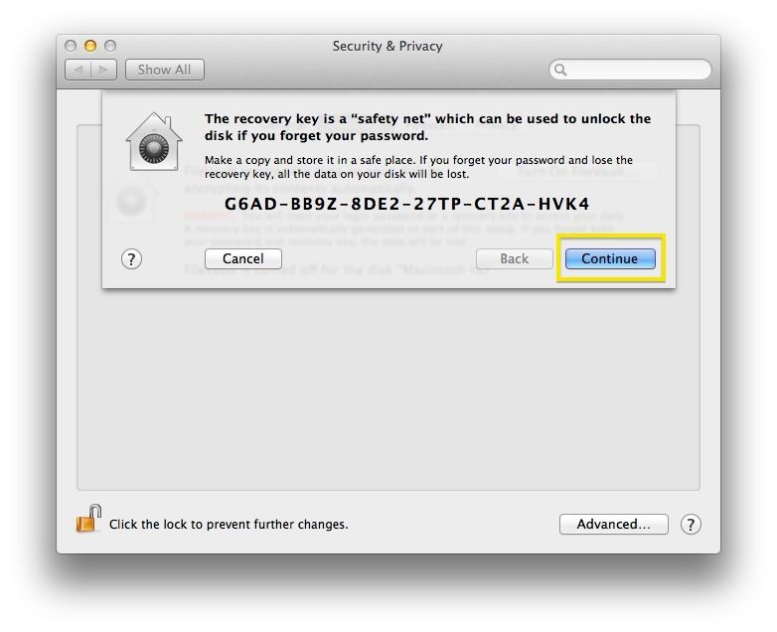The width and height of the screenshot is (777, 632).
Task: Click the Security & Privacy window title
Action: 388,46
